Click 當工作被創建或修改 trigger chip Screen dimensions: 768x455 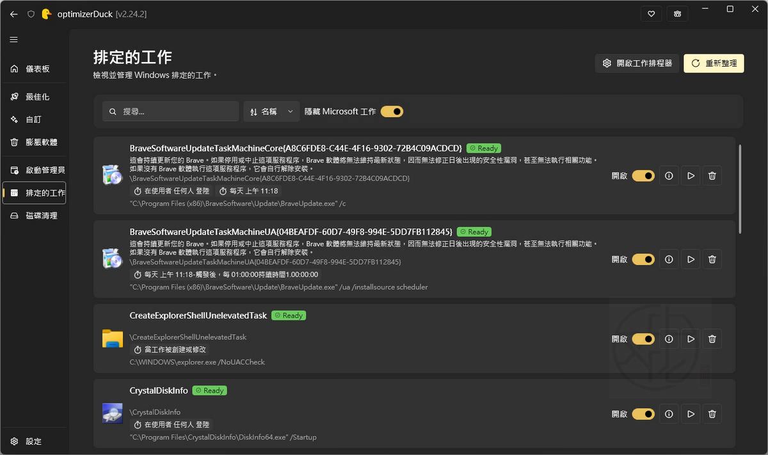[169, 349]
